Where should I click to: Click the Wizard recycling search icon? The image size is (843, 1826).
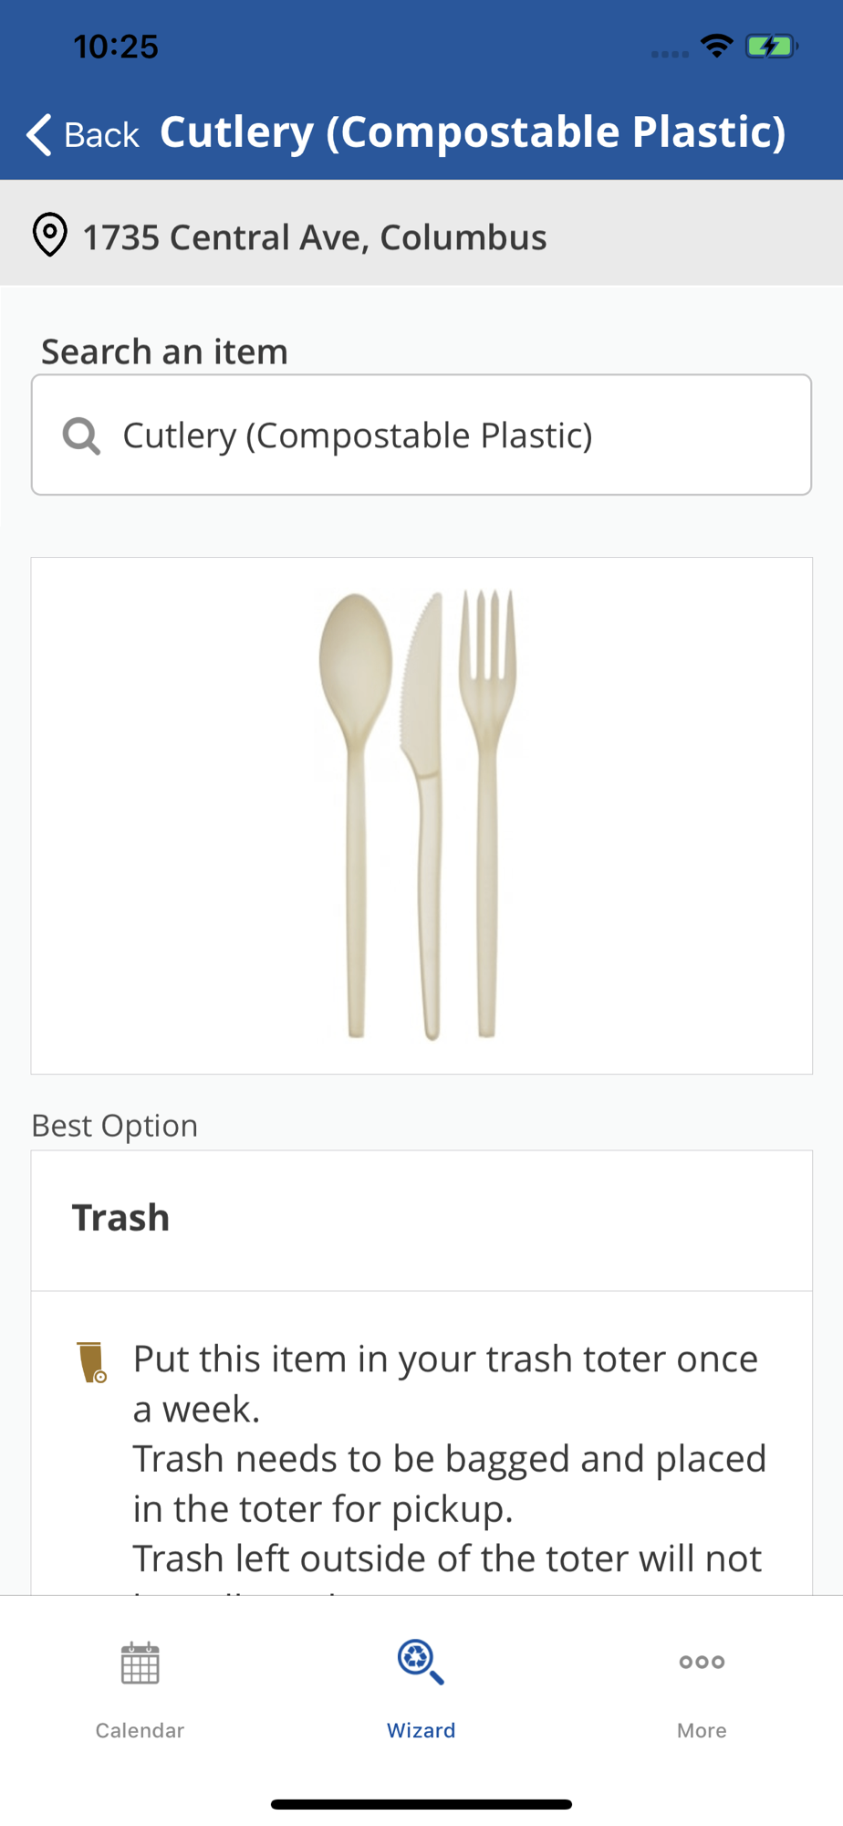pos(421,1662)
